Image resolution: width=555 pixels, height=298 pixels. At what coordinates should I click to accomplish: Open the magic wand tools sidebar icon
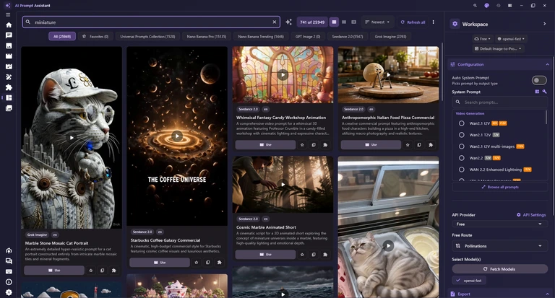(9, 76)
